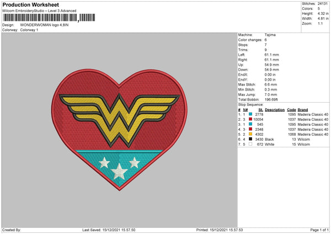Click the Created By label
Viewport: 331px width, 234px height.
point(12,230)
